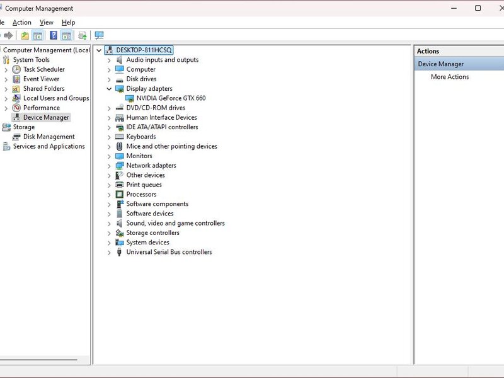Viewport: 504px width, 378px height.
Task: Click the left pane horizontal scrollbar
Action: 38,360
